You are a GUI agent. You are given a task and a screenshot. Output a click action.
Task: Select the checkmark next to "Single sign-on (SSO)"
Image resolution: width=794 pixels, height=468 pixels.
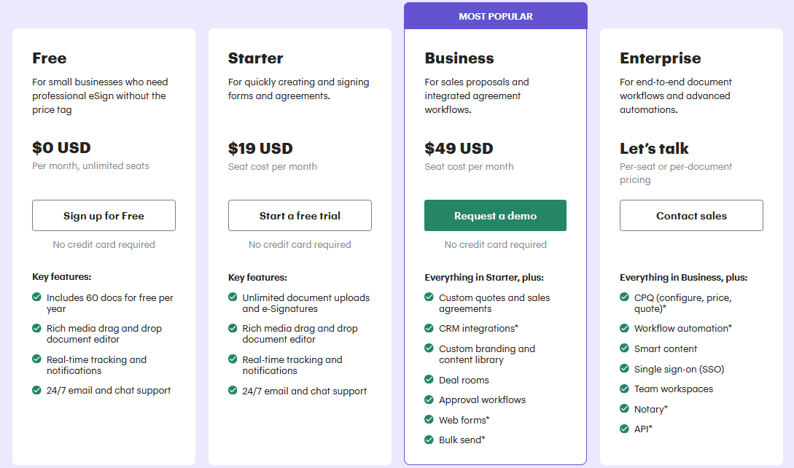(624, 369)
